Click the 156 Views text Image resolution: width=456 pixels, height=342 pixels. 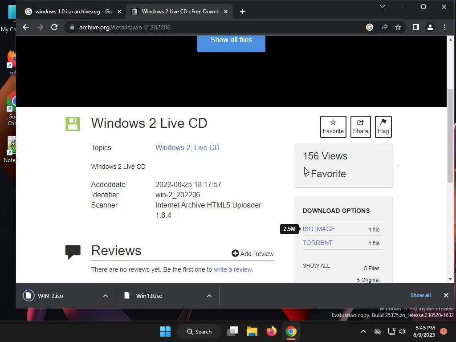(x=325, y=156)
